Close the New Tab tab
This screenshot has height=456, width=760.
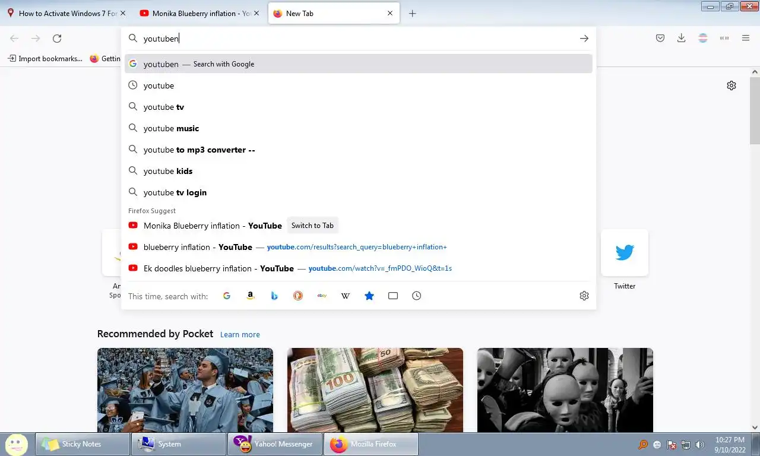click(x=390, y=13)
